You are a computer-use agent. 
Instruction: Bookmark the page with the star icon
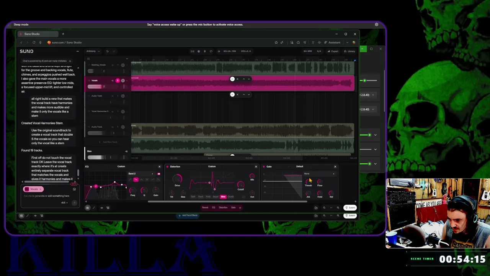[x=276, y=43]
